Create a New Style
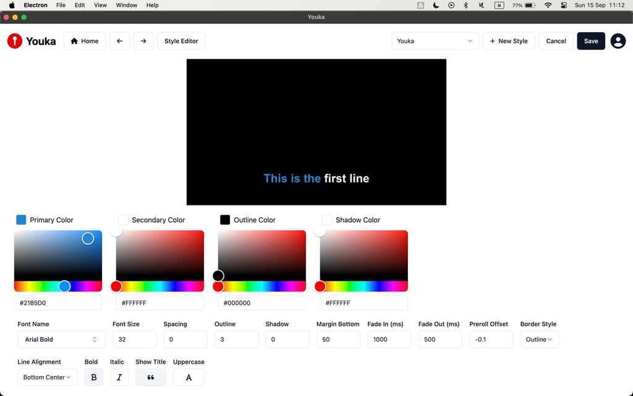The width and height of the screenshot is (633, 396). point(509,41)
